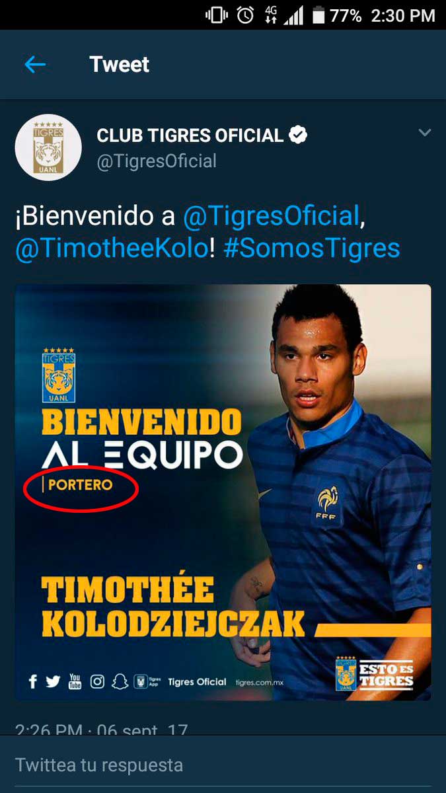Tap the Snapchat ghost icon in image
The height and width of the screenshot is (793, 446).
pyautogui.click(x=120, y=681)
